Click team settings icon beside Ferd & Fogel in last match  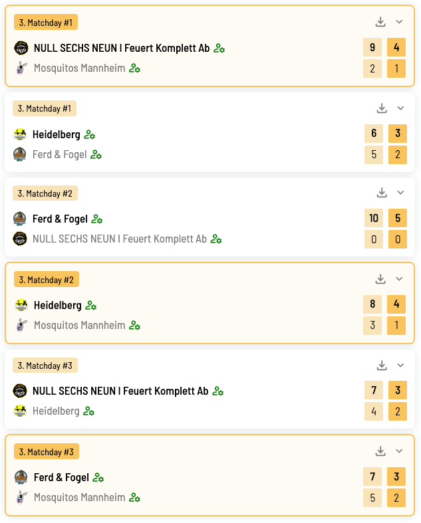98,478
